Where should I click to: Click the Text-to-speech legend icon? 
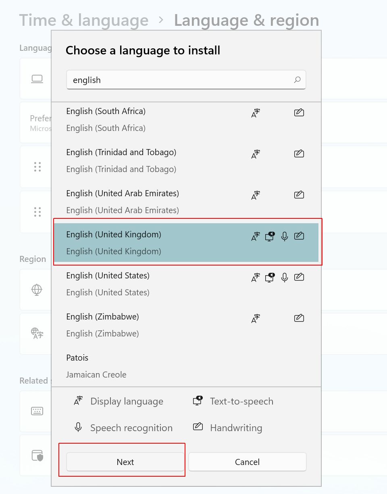click(x=198, y=401)
